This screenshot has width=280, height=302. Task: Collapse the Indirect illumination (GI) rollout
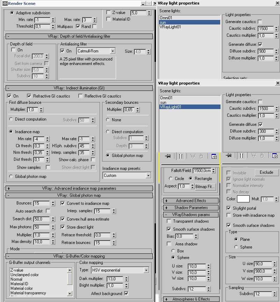coord(79,88)
